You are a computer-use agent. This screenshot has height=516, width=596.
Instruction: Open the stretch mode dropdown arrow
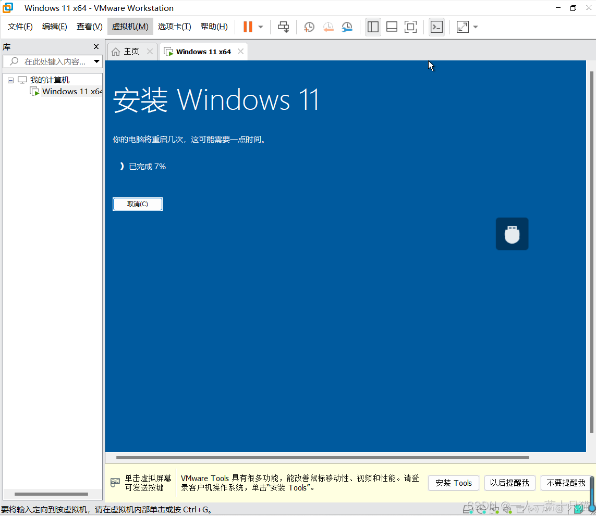point(476,27)
